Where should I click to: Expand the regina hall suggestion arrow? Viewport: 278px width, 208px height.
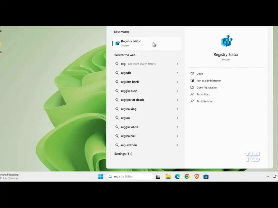tap(177, 136)
